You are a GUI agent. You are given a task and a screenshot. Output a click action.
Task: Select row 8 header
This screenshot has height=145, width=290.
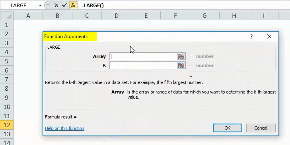(7, 89)
